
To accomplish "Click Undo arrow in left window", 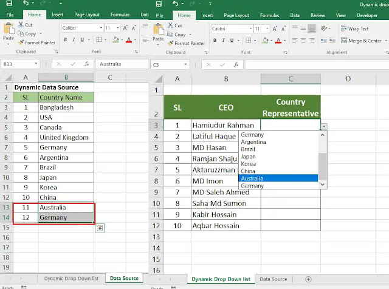I will pos(26,3).
